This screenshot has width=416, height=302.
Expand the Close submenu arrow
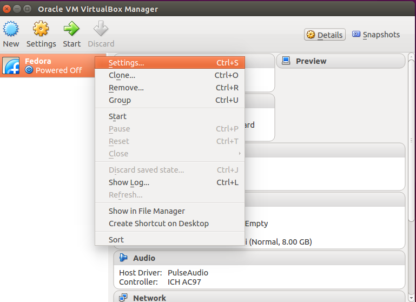click(x=240, y=154)
